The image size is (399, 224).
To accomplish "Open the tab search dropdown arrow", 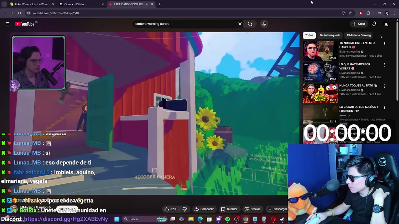I will tap(4, 4).
